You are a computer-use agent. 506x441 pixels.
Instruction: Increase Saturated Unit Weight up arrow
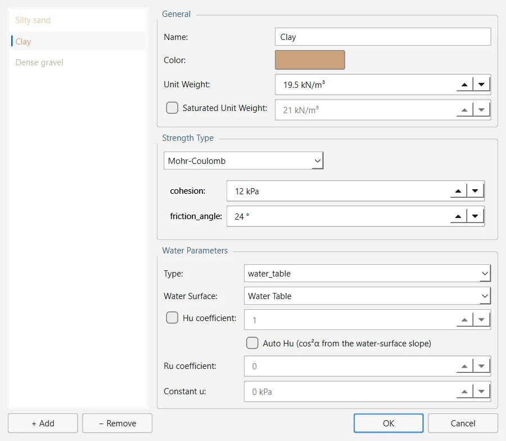464,110
